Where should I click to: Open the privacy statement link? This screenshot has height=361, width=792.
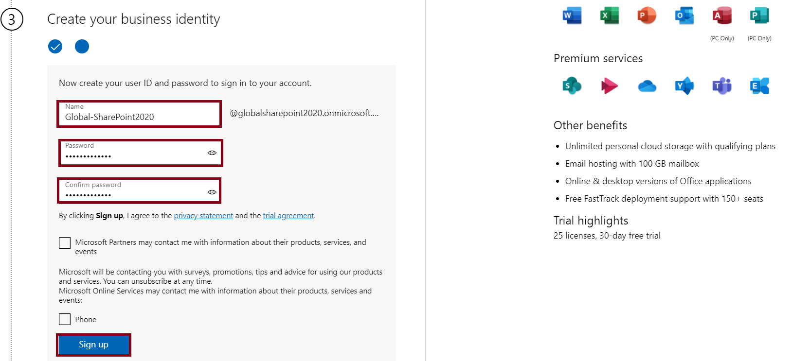coord(203,215)
